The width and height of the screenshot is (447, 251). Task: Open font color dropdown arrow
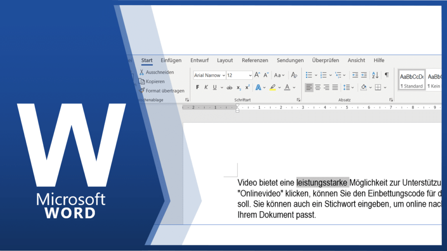click(x=294, y=88)
